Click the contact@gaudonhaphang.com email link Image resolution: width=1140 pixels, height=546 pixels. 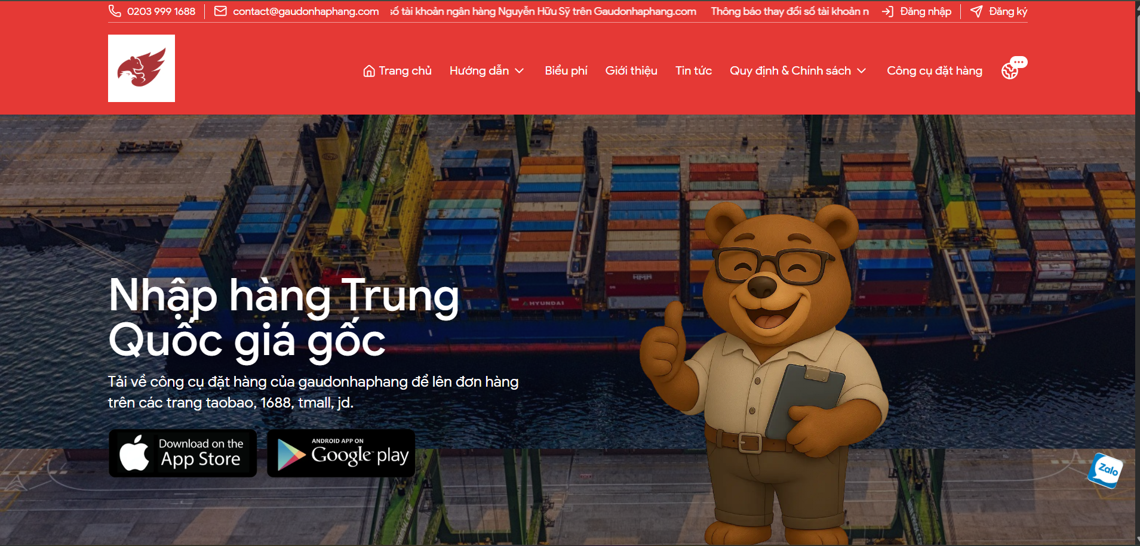[306, 11]
